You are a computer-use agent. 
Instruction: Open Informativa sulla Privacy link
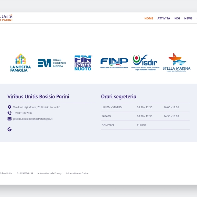click(x=49, y=173)
